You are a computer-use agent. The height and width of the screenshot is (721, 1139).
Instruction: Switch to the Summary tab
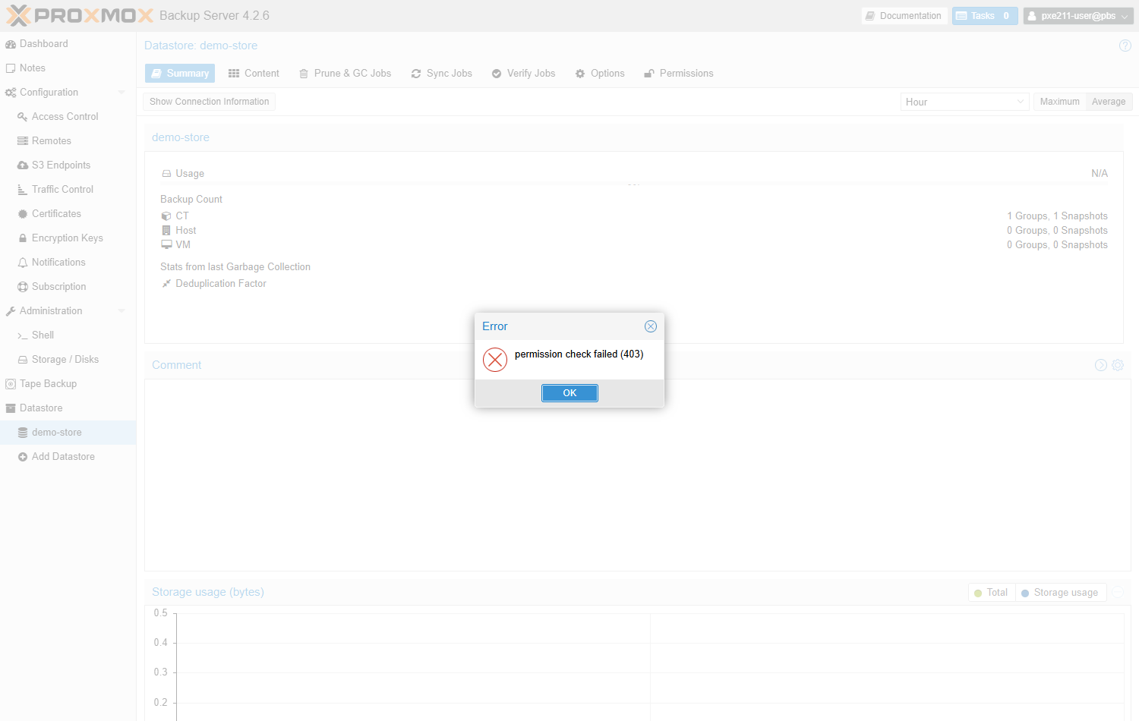click(x=180, y=74)
